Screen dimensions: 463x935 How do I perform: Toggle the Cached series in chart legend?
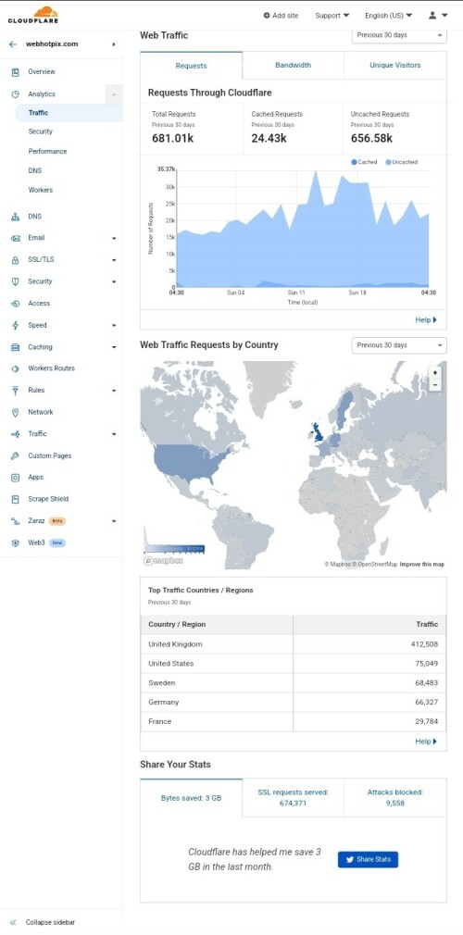[364, 162]
